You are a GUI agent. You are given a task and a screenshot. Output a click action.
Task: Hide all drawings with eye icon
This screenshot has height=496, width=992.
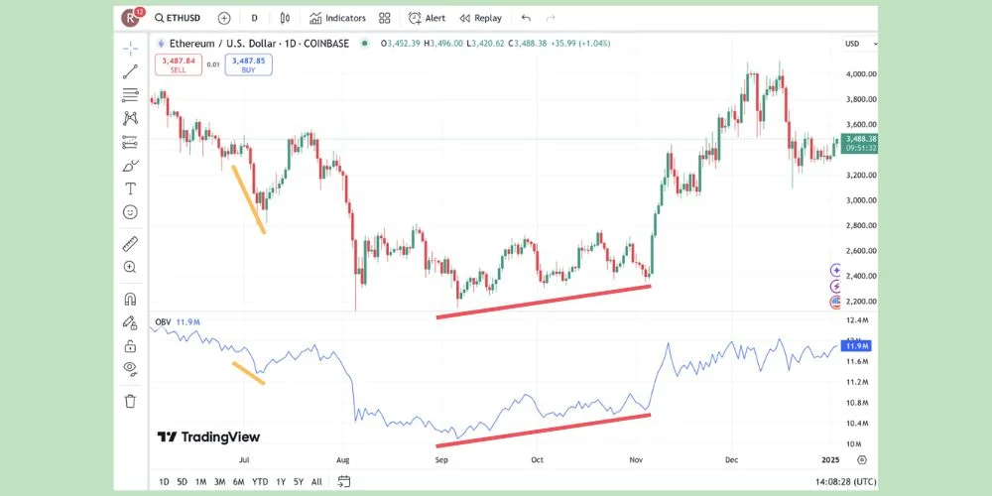coord(130,368)
